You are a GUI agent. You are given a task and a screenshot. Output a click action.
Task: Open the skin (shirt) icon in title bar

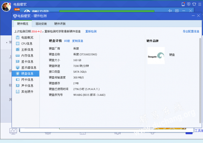pos(194,4)
